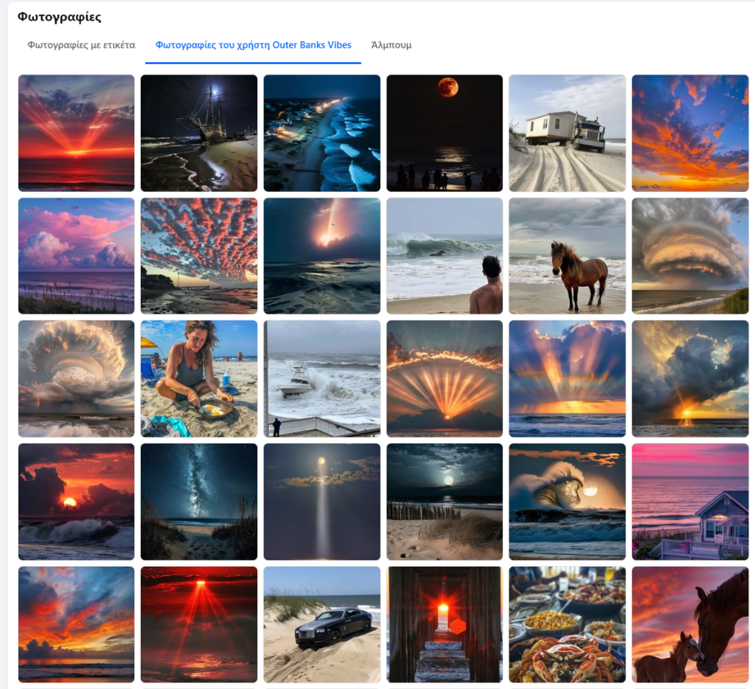This screenshot has height=689, width=755.
Task: Select 'Φωτογραφίες του χρήστη Outer Banks Vibes' tab
Action: [x=254, y=45]
